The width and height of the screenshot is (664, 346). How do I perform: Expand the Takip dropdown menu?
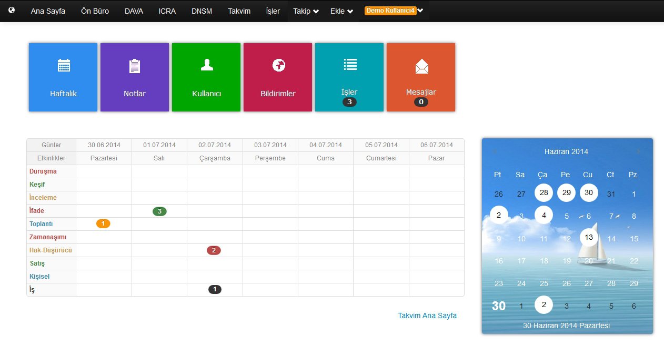click(306, 11)
